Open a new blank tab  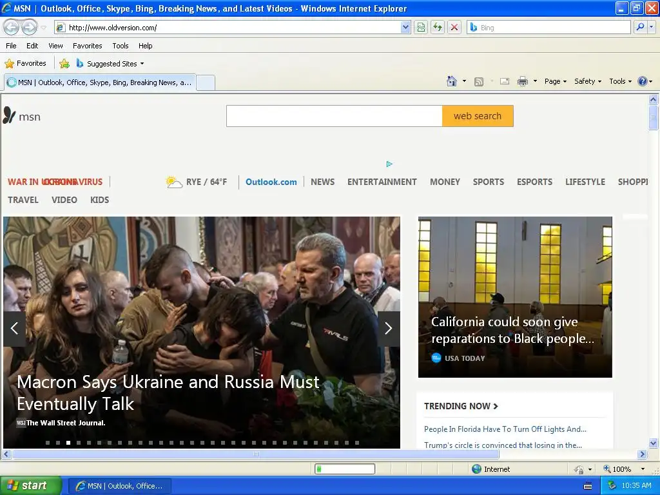(206, 82)
